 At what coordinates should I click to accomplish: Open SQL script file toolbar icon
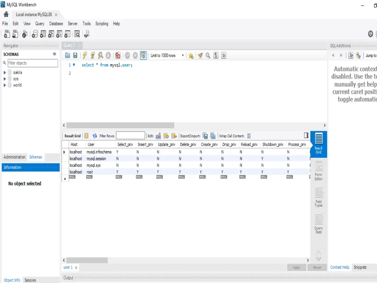(15, 34)
